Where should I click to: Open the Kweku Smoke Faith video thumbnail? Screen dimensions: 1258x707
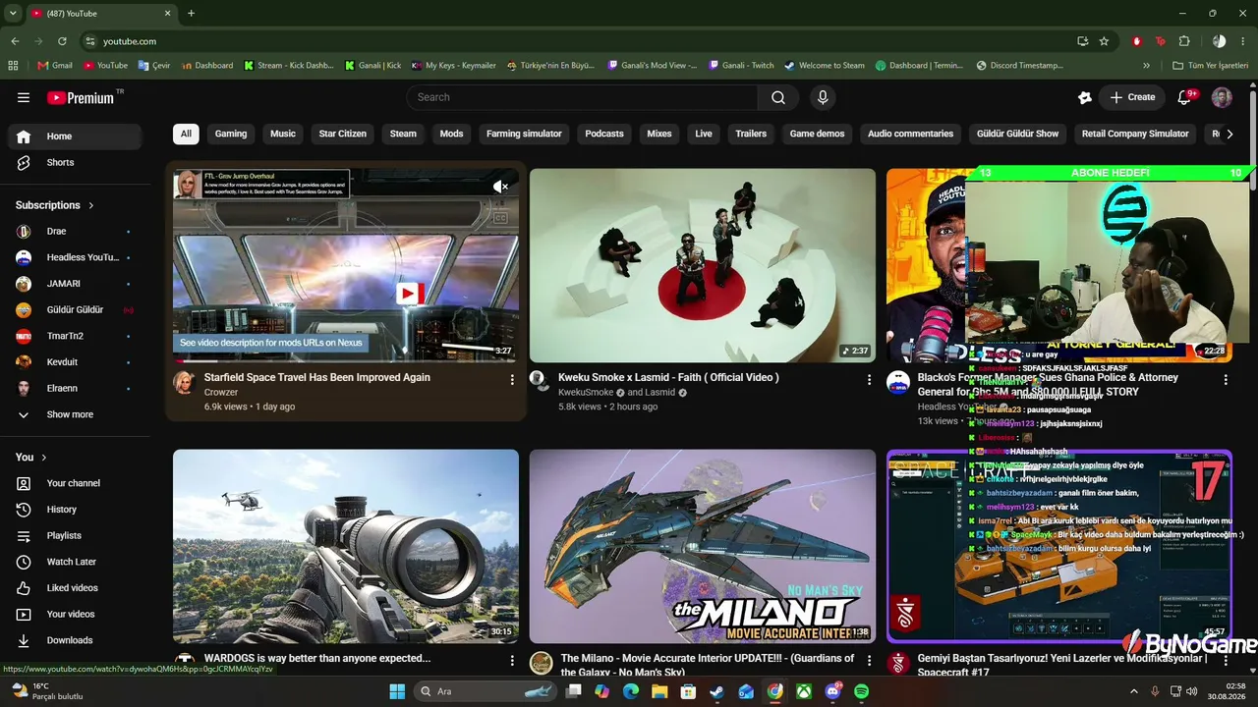tap(703, 265)
